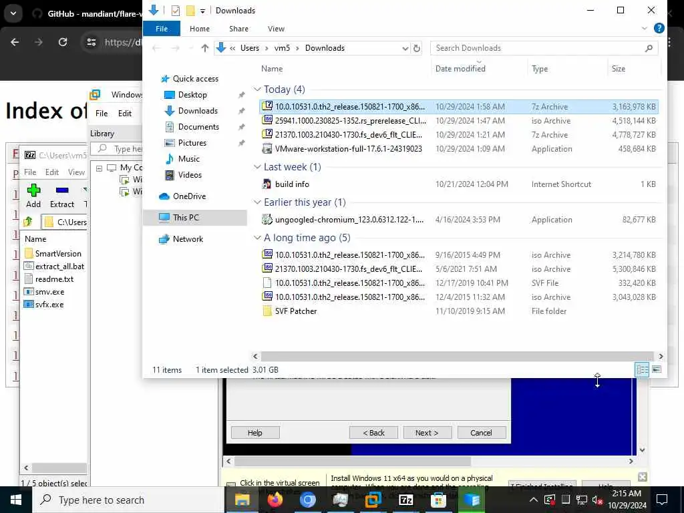Show hidden system tray icons
This screenshot has width=684, height=513.
click(534, 500)
